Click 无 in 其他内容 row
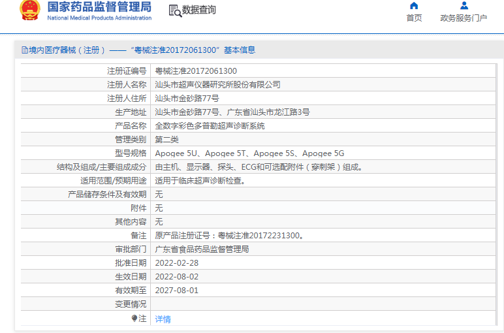 coord(159,222)
